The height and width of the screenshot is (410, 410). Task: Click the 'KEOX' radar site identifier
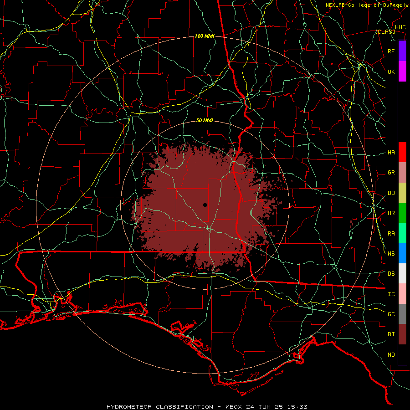234,407
